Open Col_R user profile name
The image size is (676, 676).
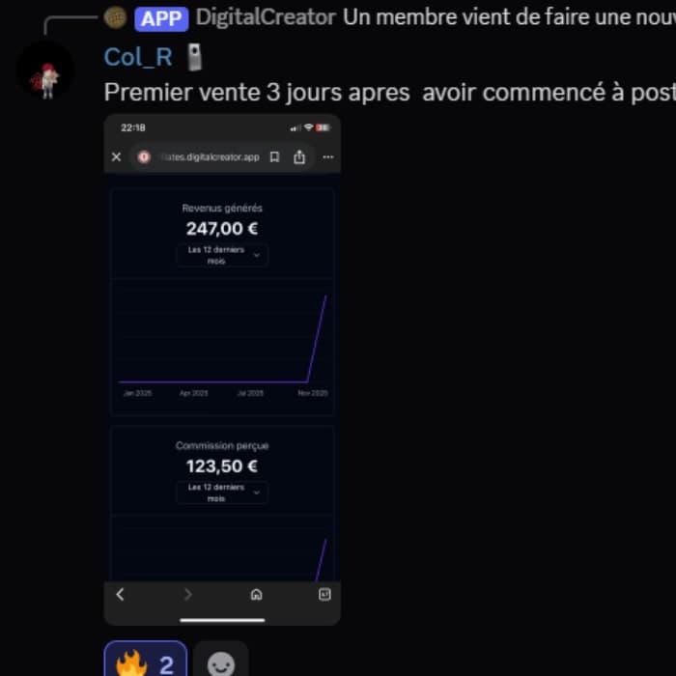pyautogui.click(x=138, y=57)
